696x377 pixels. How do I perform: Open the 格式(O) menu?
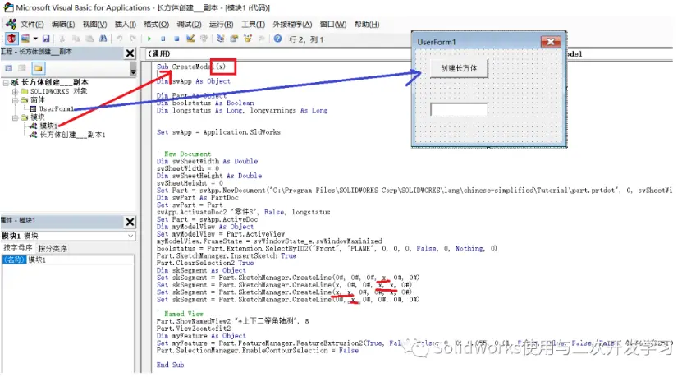pos(156,25)
